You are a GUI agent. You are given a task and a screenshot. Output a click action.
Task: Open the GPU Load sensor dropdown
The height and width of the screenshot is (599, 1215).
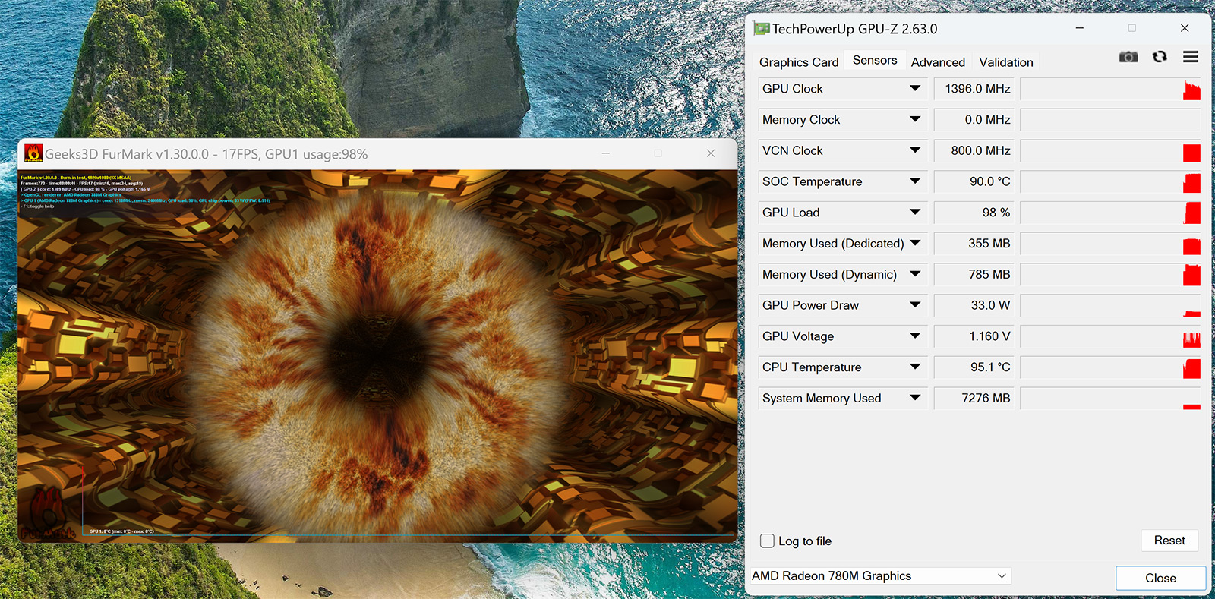pos(915,212)
